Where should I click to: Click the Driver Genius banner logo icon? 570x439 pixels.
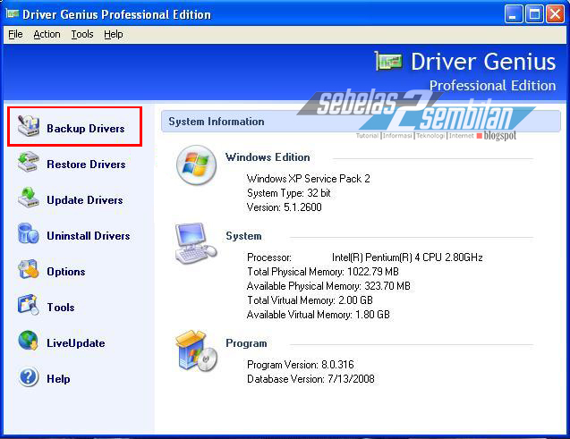[x=388, y=61]
